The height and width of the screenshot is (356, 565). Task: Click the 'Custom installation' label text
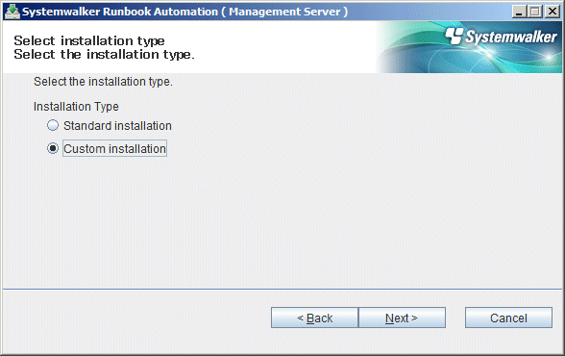(114, 148)
